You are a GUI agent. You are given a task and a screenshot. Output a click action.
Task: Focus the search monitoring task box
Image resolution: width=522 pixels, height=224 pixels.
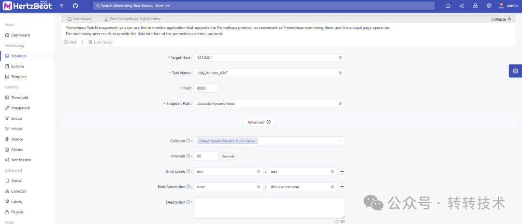264,6
